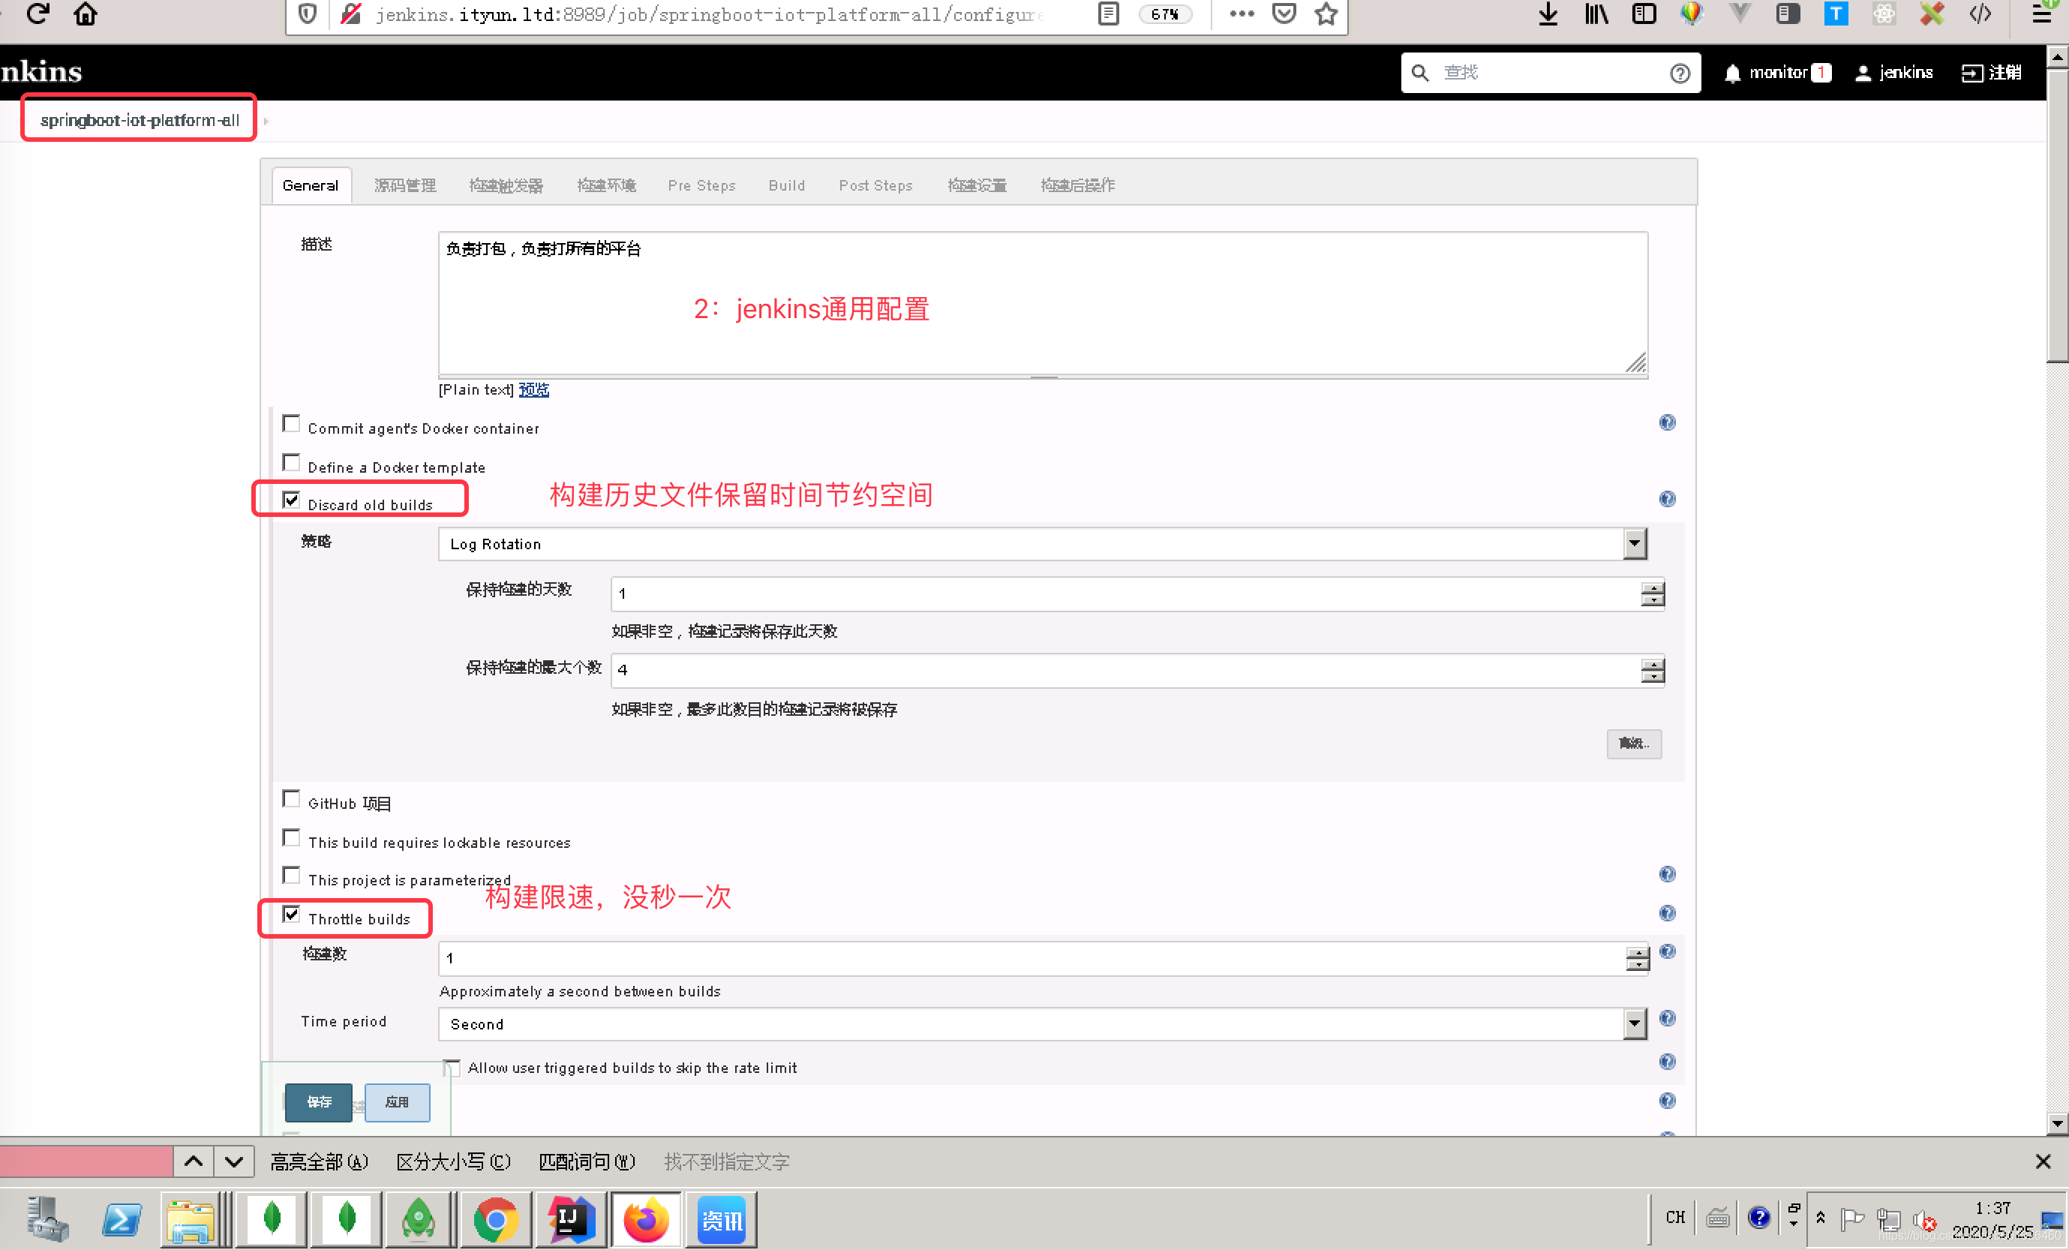This screenshot has width=2069, height=1250.
Task: Open the Time period Second dropdown
Action: pos(1042,1024)
